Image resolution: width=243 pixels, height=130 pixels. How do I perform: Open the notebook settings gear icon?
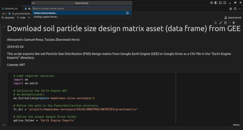(x=231, y=9)
